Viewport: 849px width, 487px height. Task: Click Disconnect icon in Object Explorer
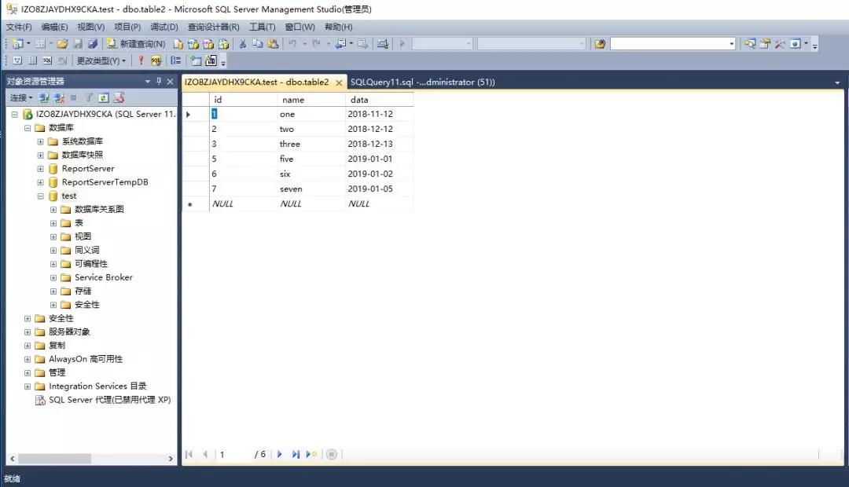(60, 97)
